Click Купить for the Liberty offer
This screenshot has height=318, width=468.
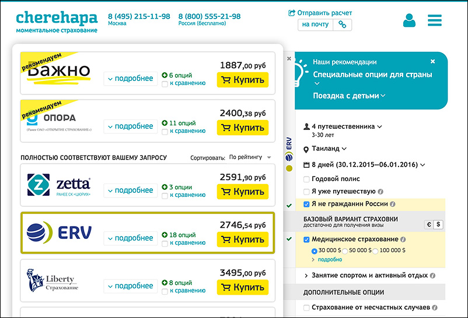tap(243, 287)
